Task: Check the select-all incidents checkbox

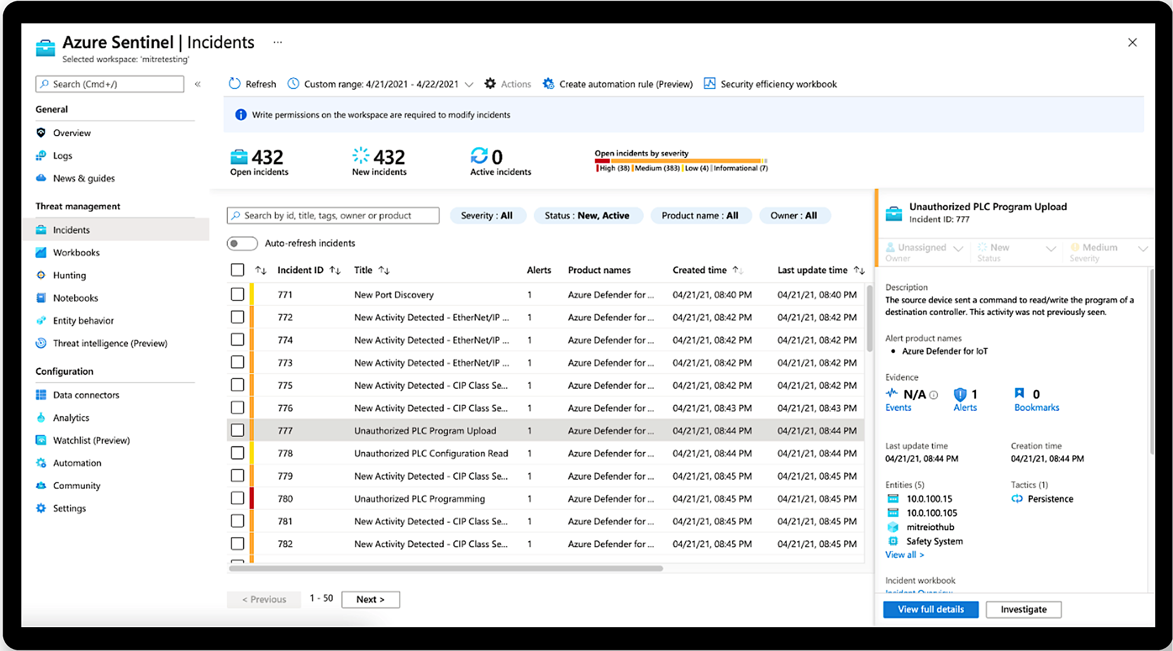Action: [237, 270]
